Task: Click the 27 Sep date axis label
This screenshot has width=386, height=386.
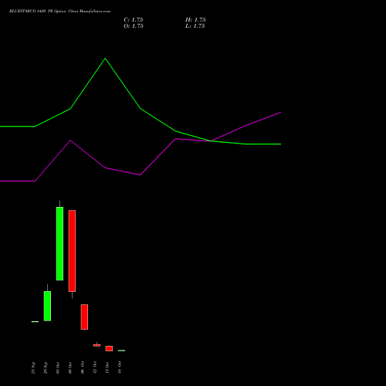Action: click(33, 367)
